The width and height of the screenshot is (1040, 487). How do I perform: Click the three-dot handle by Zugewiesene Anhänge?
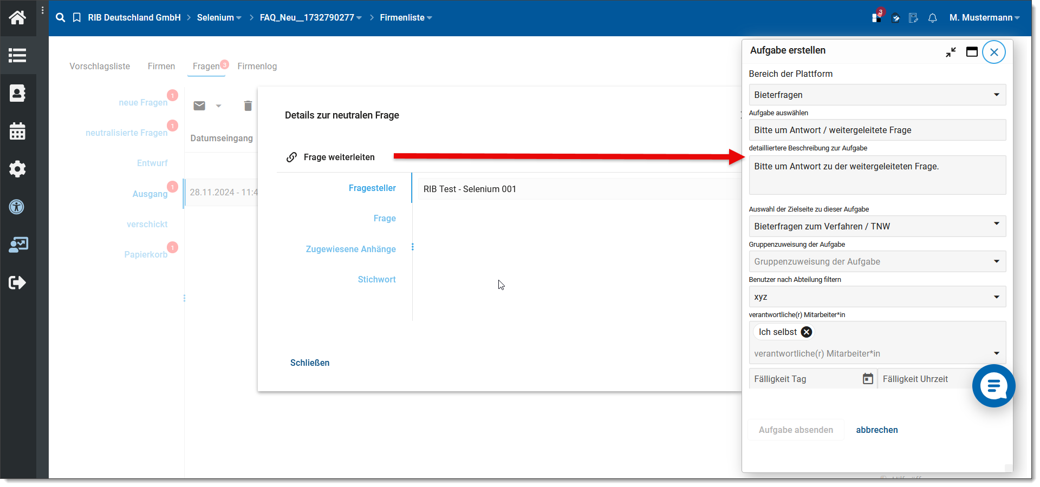413,247
